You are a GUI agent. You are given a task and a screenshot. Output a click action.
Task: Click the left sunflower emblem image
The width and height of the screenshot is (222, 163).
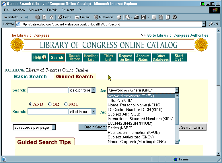pyautogui.click(x=17, y=45)
